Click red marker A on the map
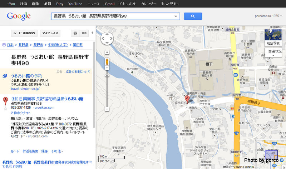The image size is (286, 169). tap(187, 100)
